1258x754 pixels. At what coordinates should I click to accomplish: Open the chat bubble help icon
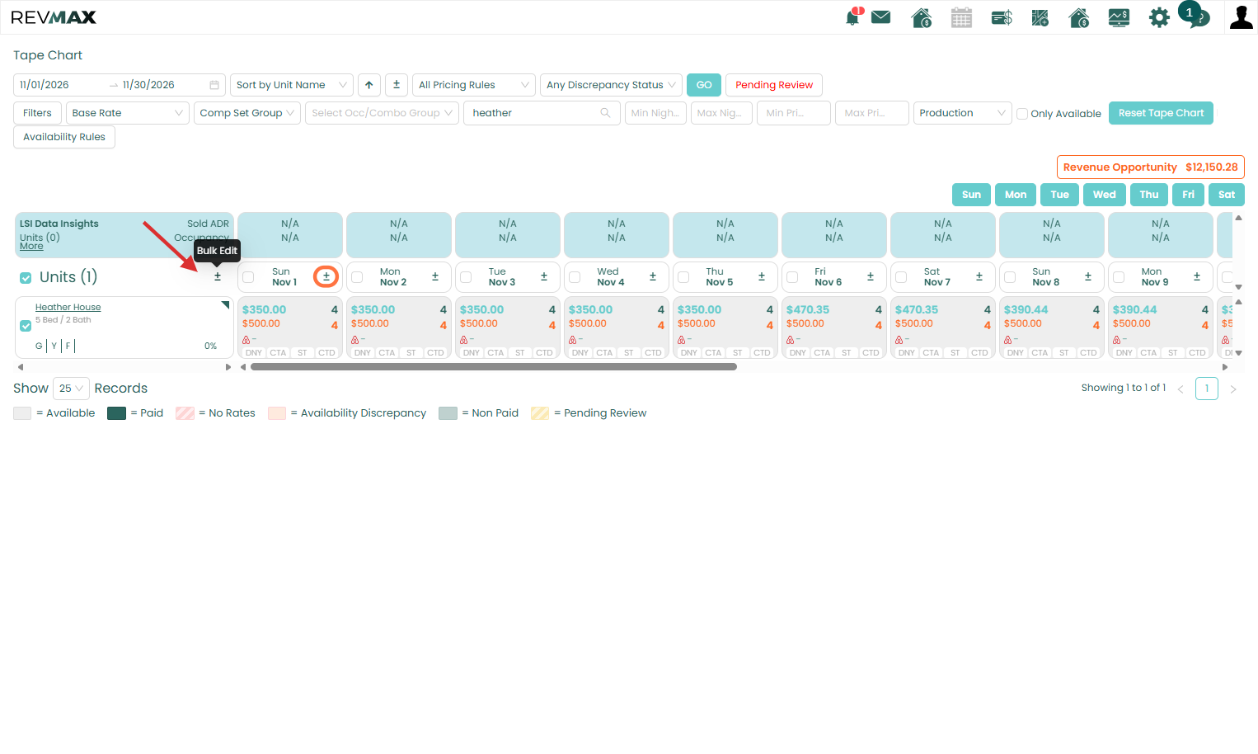[x=1198, y=17]
